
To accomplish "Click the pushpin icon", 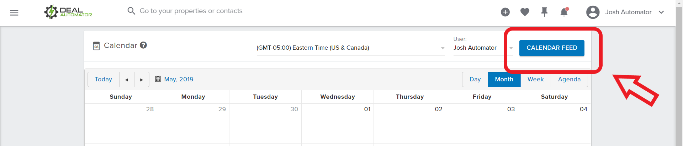I will [x=544, y=12].
